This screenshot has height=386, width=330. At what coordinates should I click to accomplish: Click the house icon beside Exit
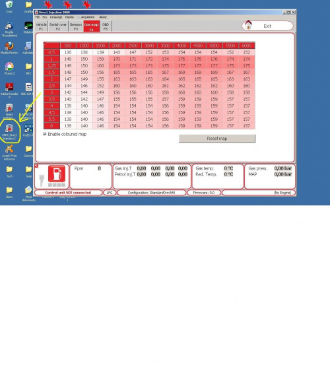[x=248, y=25]
